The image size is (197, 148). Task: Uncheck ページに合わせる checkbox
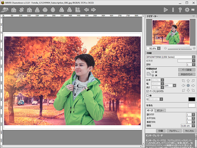pos(147,91)
